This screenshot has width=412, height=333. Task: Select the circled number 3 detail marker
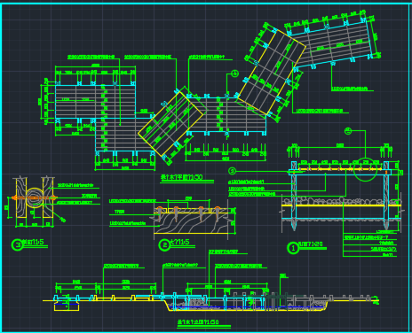[x=17, y=244]
